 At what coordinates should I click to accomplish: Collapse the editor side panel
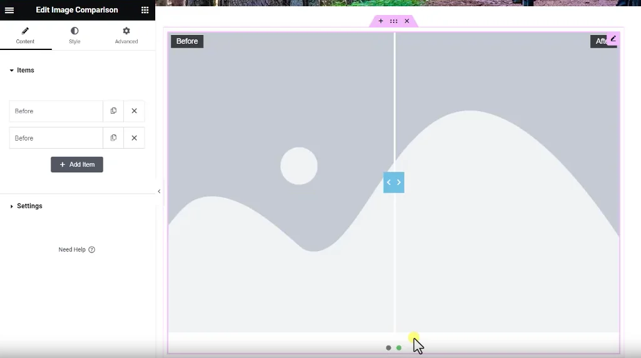159,191
